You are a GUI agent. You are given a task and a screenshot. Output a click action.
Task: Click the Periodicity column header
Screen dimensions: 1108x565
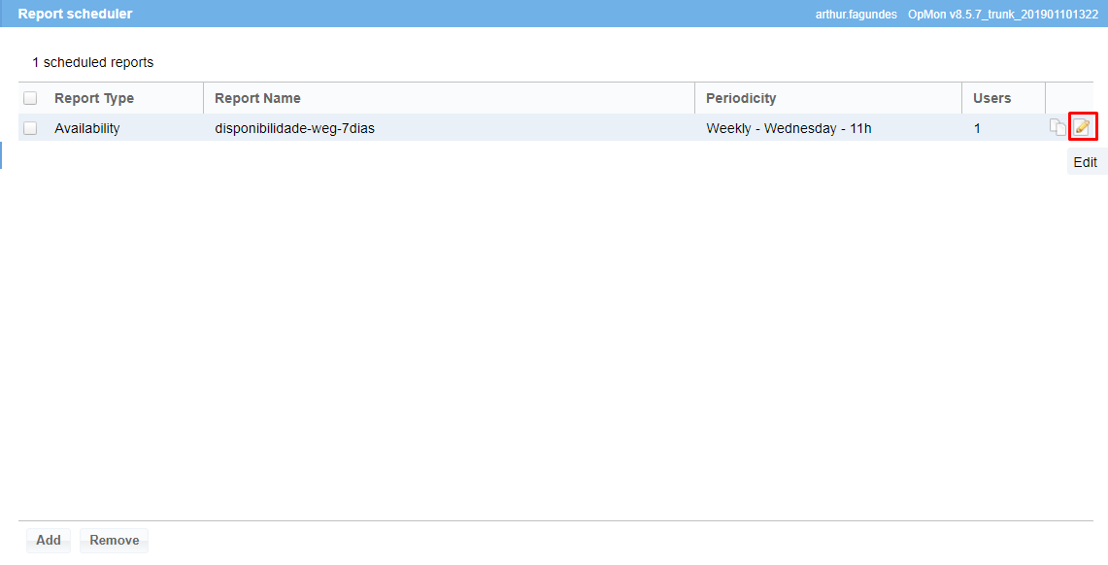coord(741,98)
